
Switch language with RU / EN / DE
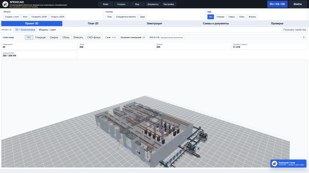click(277, 4)
